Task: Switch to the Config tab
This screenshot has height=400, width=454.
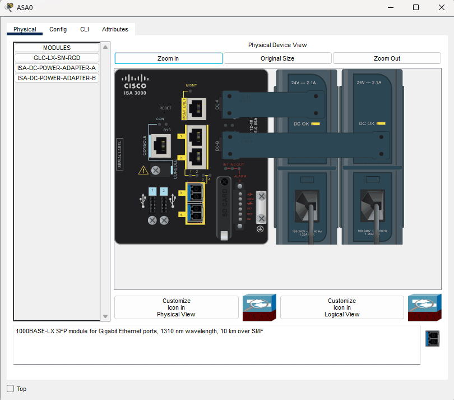Action: point(58,29)
